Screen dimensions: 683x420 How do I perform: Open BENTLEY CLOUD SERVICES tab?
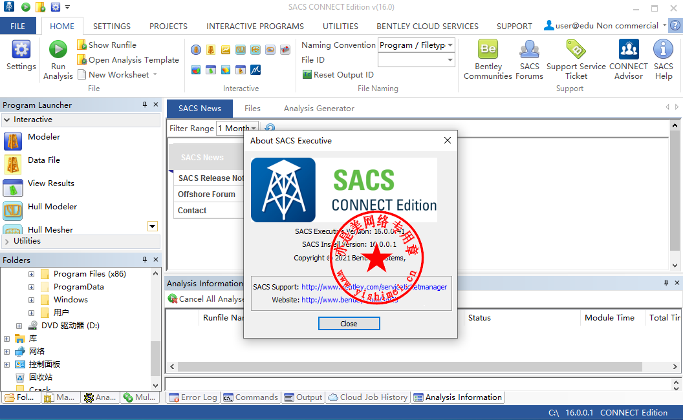click(428, 26)
